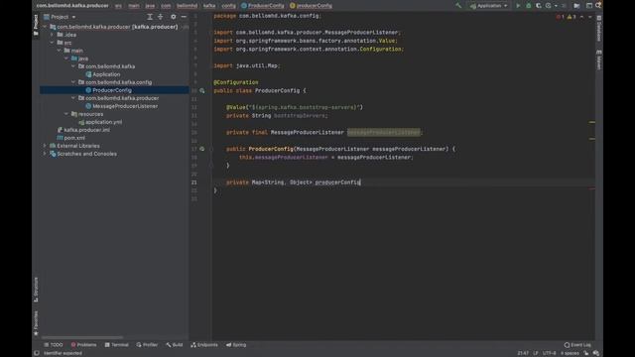Open the Endpoints tool window
The width and height of the screenshot is (635, 357).
tap(204, 345)
